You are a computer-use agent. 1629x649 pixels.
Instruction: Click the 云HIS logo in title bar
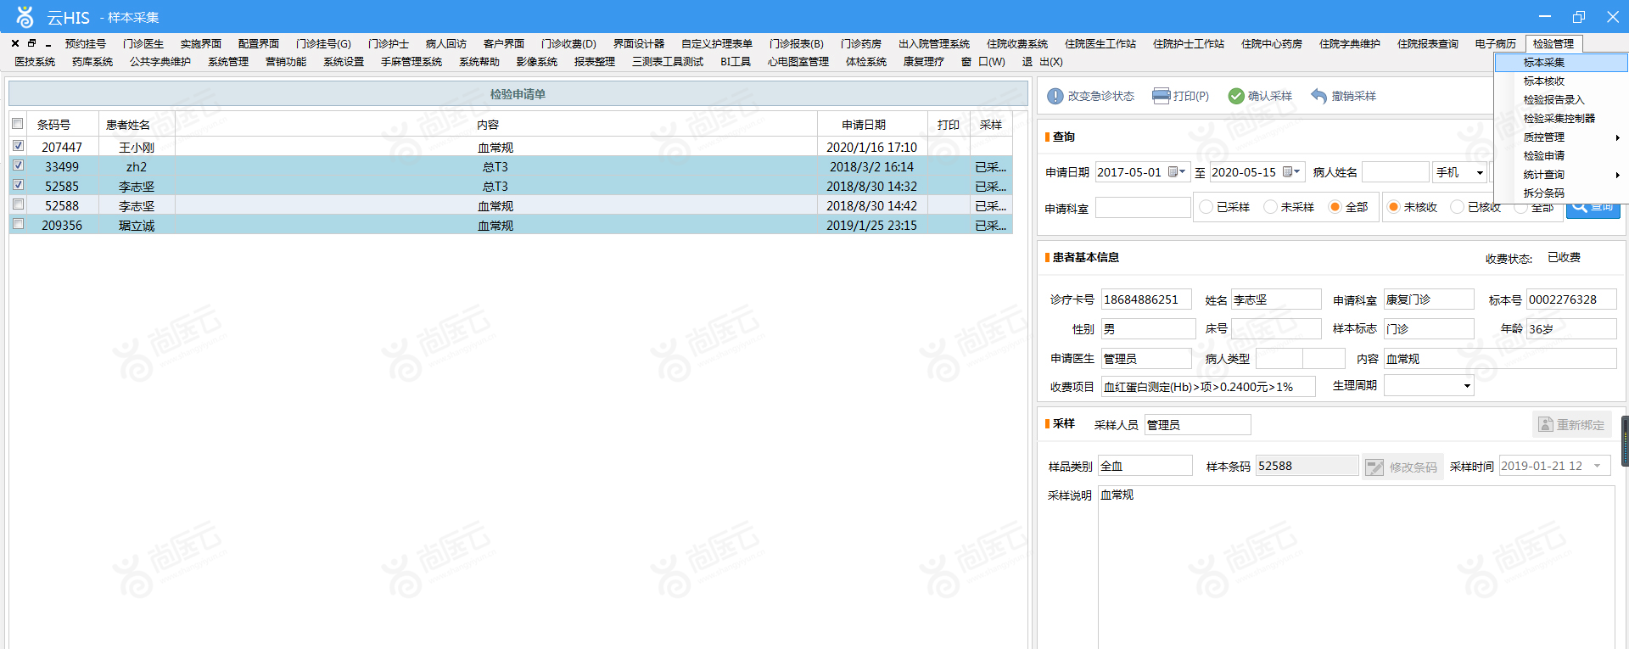(x=25, y=17)
